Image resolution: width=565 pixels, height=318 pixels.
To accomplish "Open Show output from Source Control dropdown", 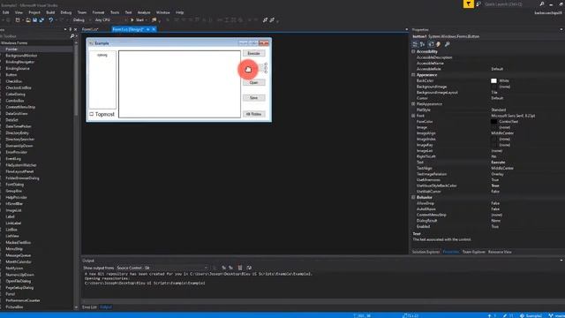I will click(x=162, y=268).
